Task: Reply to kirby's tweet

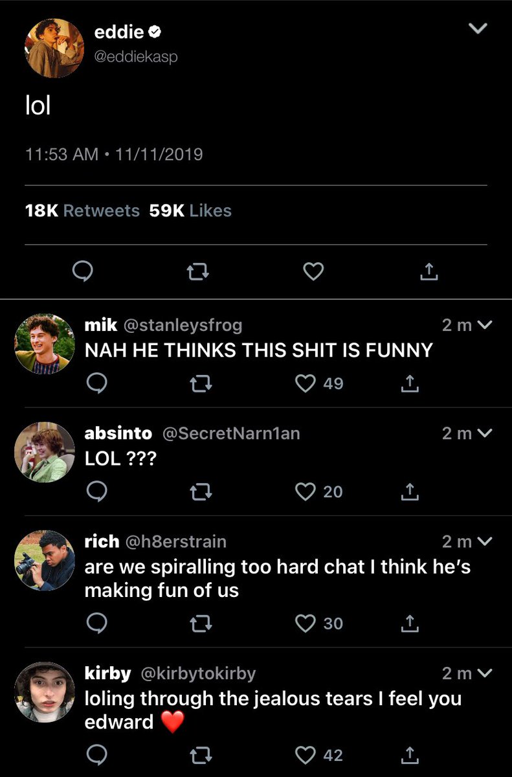Action: coord(96,755)
